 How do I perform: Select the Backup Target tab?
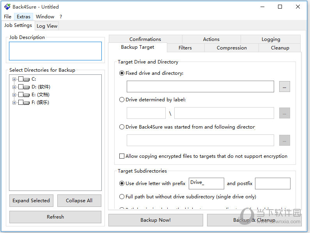coord(138,47)
